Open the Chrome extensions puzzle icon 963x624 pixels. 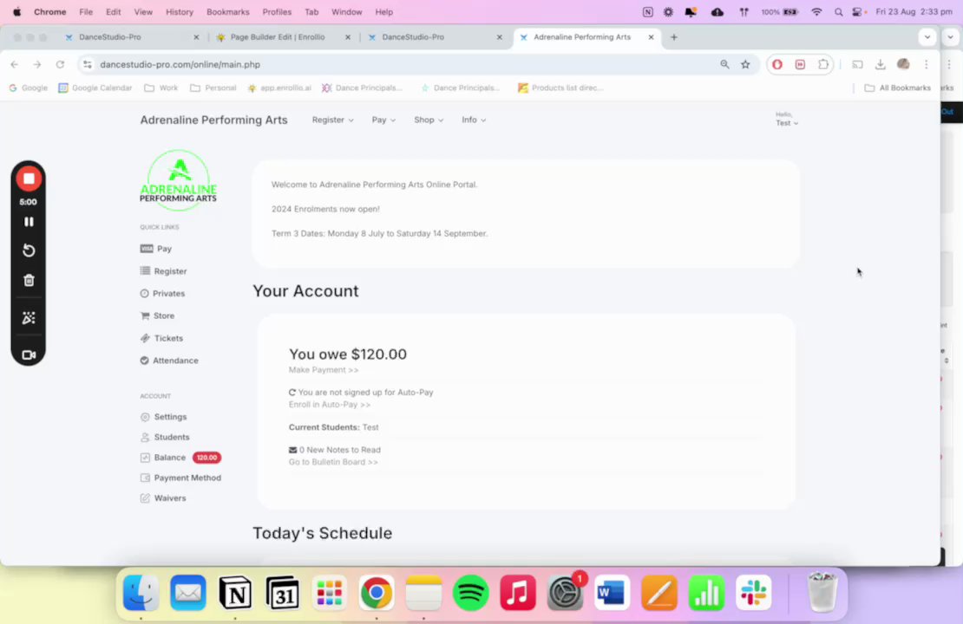coord(823,64)
